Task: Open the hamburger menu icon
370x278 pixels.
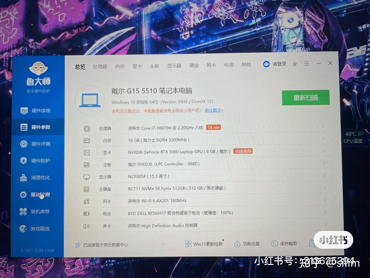Action: tap(306, 63)
